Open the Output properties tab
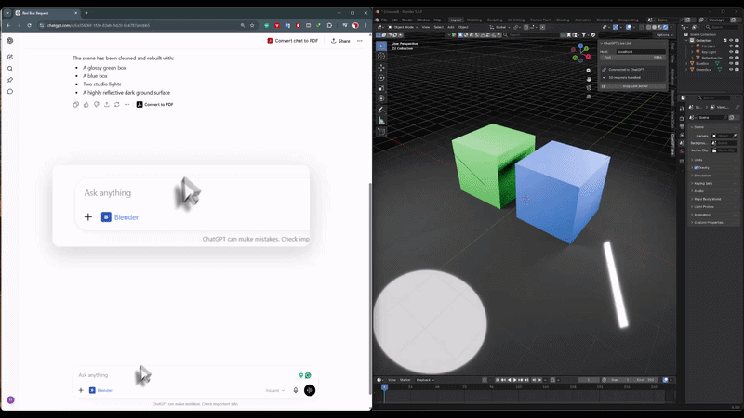Screen dimensions: 744x418 tap(682, 127)
